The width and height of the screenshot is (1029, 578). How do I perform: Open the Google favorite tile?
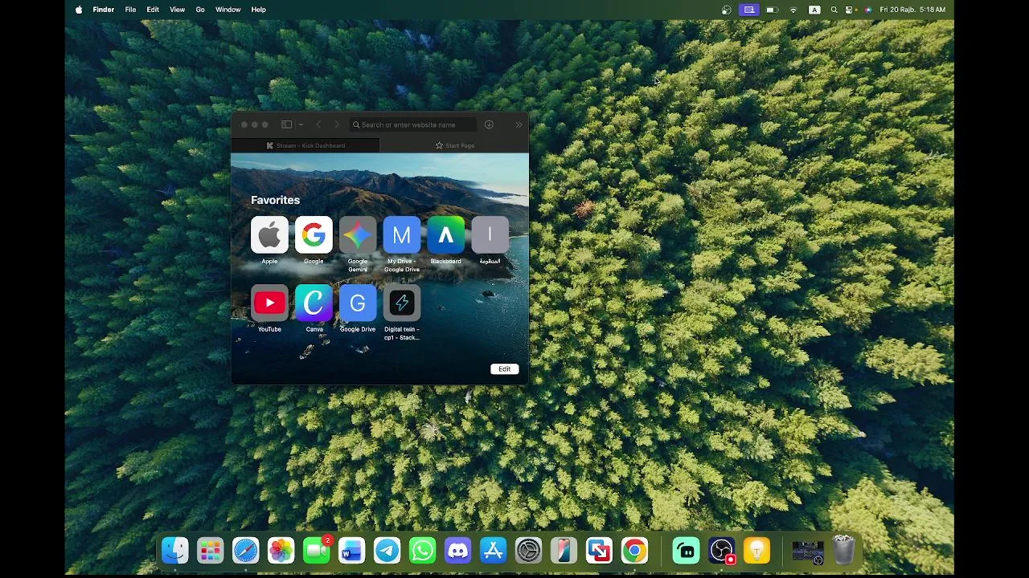[314, 235]
